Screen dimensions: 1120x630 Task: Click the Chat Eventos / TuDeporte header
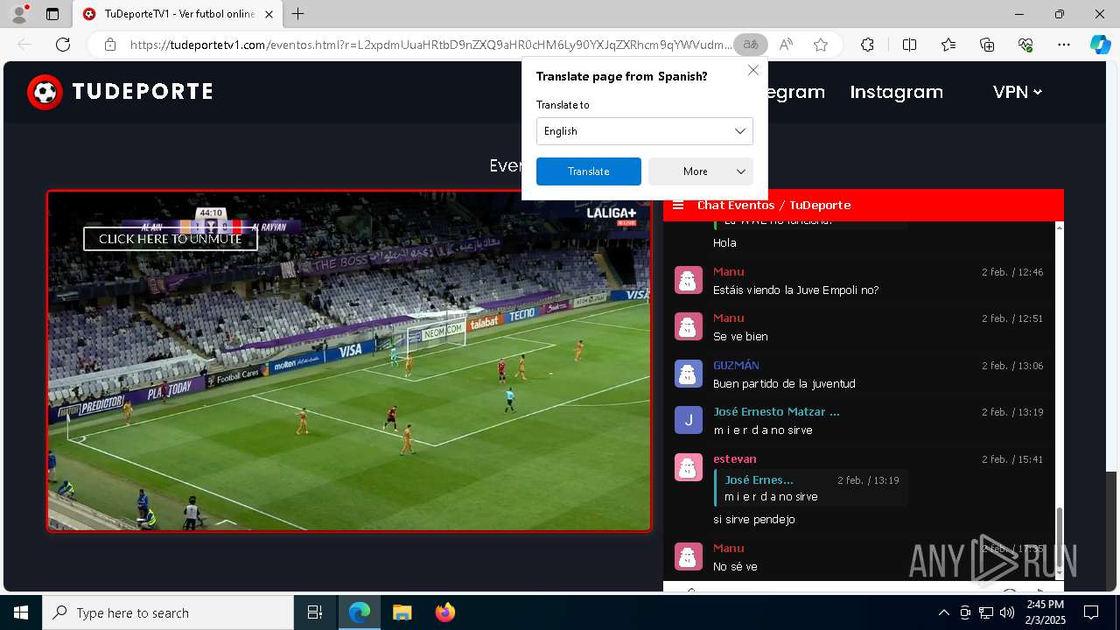[773, 206]
